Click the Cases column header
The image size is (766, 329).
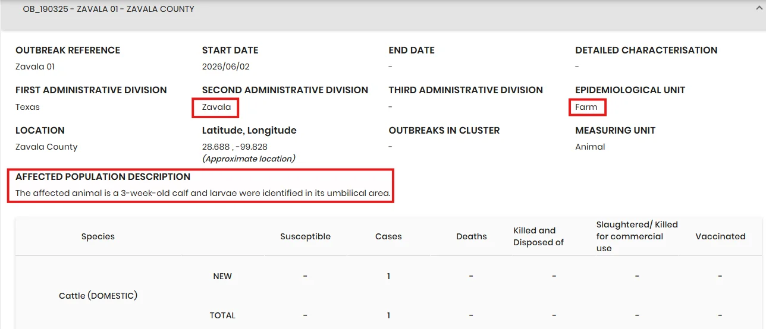(x=388, y=236)
